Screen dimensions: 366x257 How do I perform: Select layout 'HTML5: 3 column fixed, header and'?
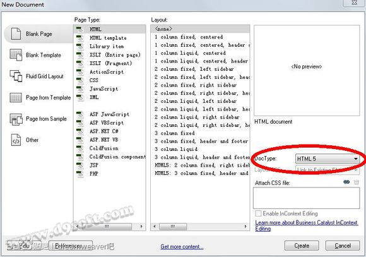click(x=200, y=173)
